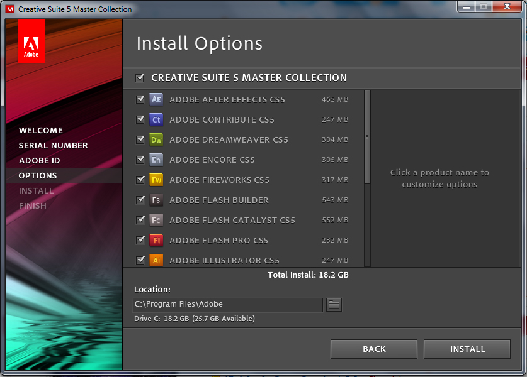The height and width of the screenshot is (377, 527).
Task: Close the installer window
Action: (x=507, y=7)
